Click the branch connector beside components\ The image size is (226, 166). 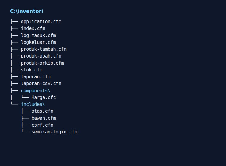click(x=15, y=90)
